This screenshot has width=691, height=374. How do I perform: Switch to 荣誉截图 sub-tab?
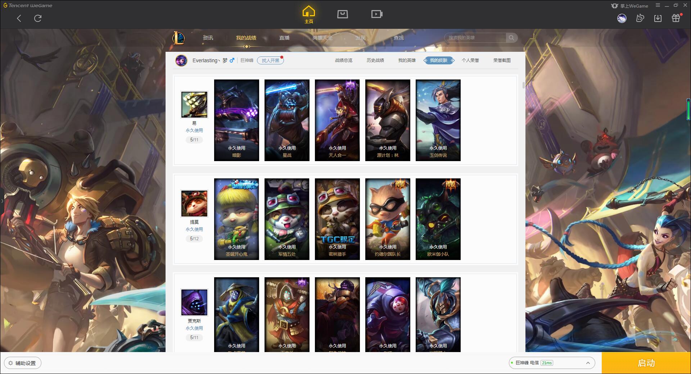tap(502, 60)
